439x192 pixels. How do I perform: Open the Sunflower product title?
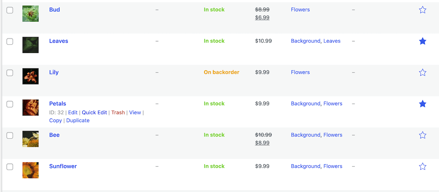63,166
